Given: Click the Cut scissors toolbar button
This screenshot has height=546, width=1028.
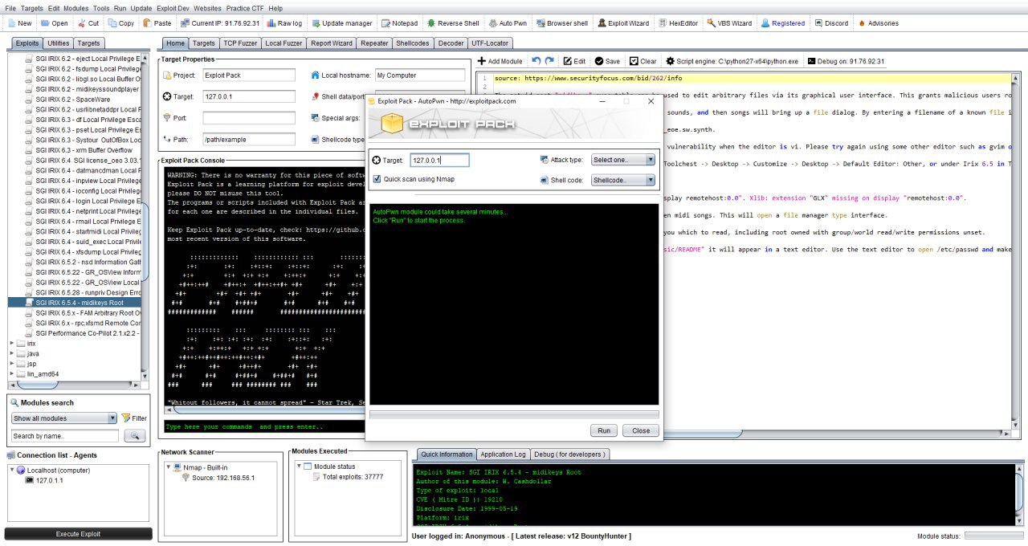Looking at the screenshot, I should pyautogui.click(x=88, y=23).
